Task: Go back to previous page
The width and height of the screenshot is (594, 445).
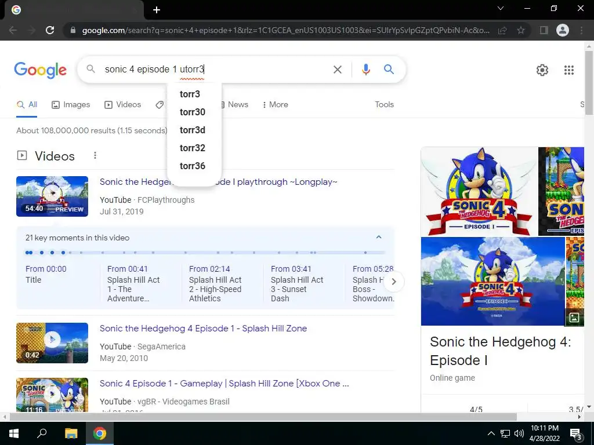Action: tap(13, 30)
